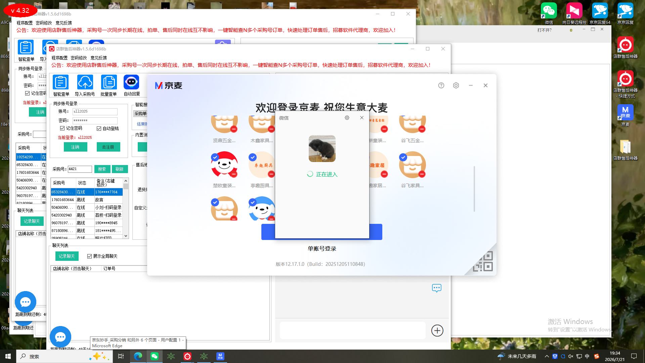Click the 采购号 search input containing 4421
645x363 pixels.
coord(80,169)
